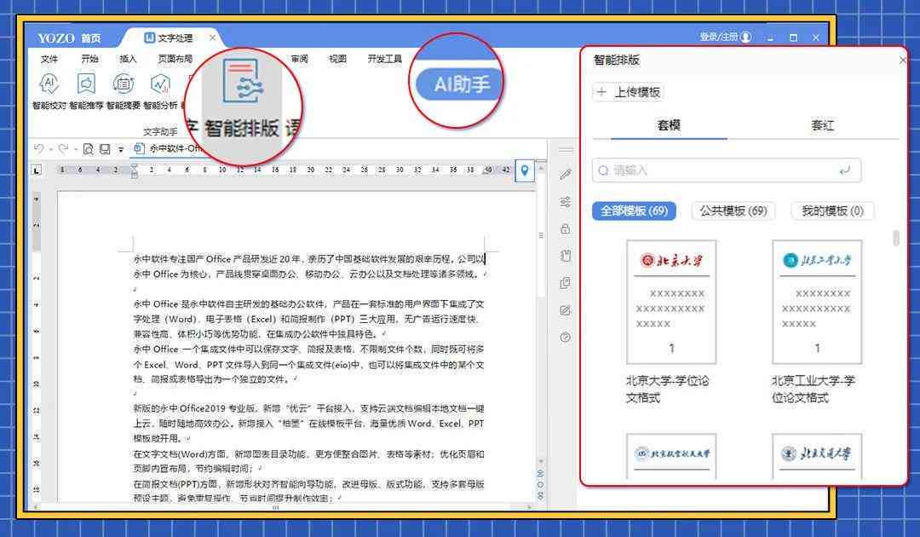The height and width of the screenshot is (537, 920).
Task: Switch to the YOZO 首页 tab
Action: (x=69, y=38)
